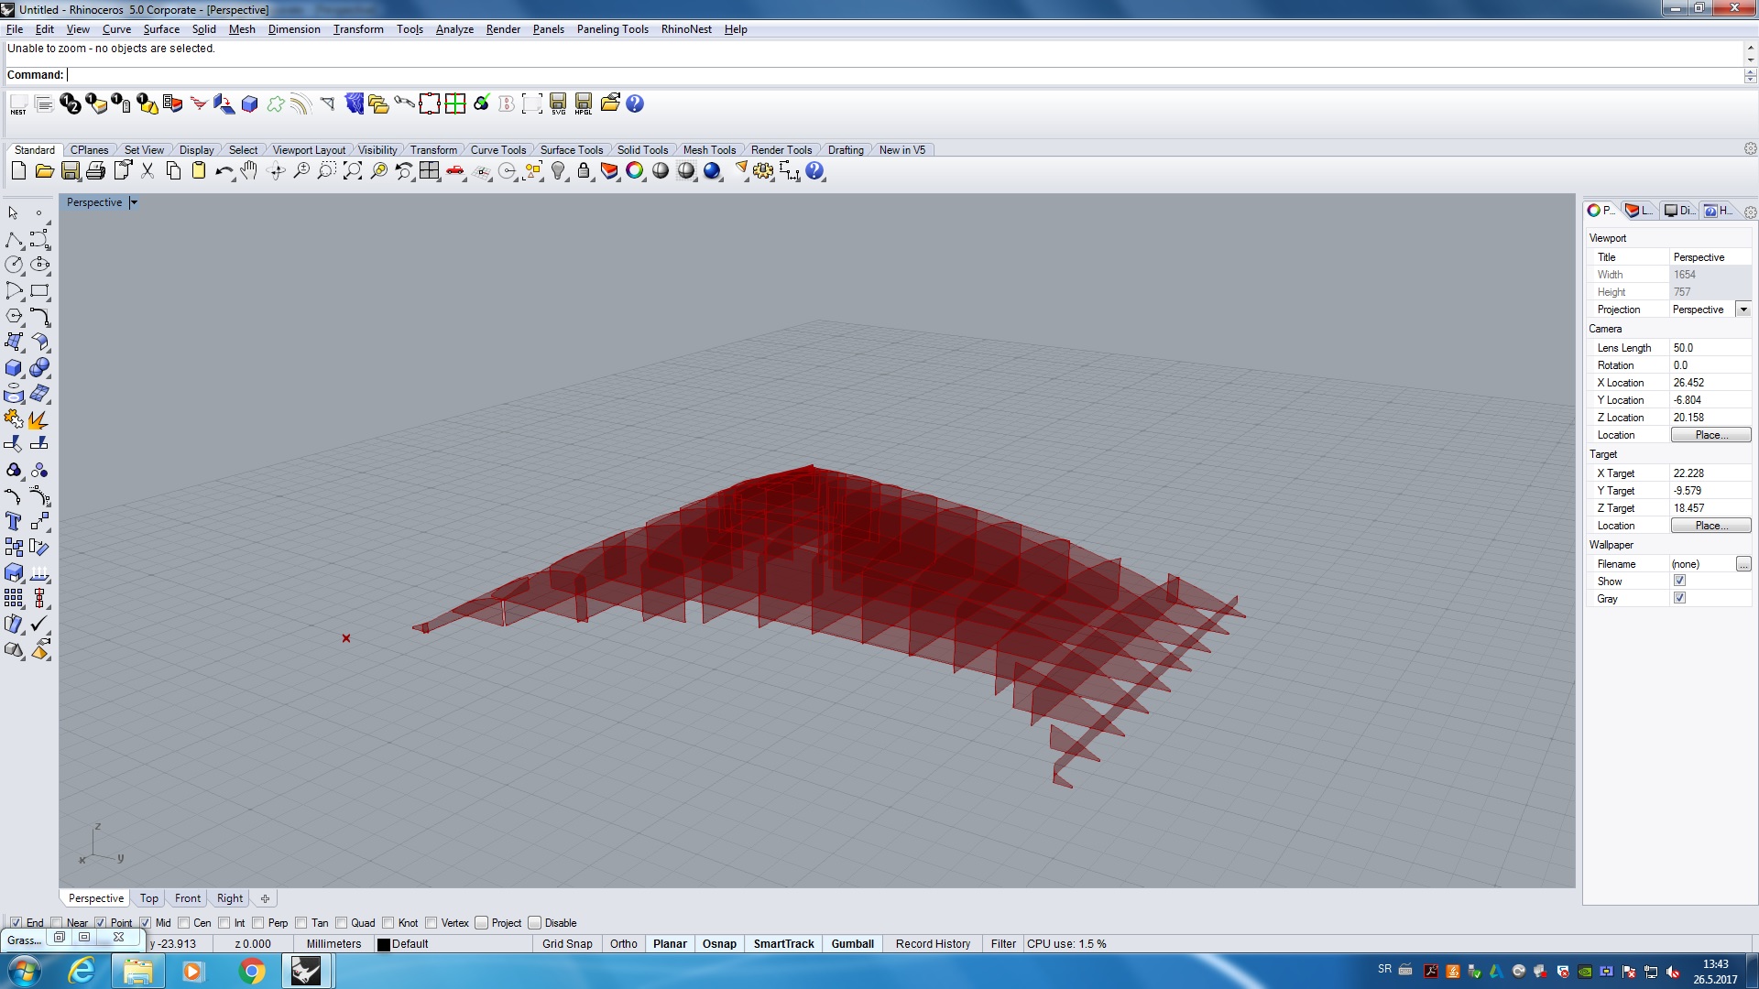
Task: Click the SVG export icon
Action: point(558,104)
